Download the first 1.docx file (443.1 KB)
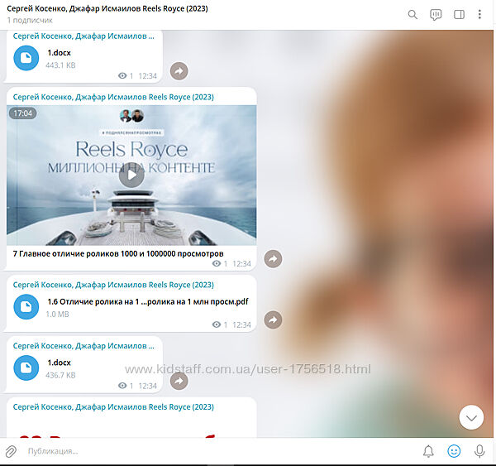 coord(26,58)
